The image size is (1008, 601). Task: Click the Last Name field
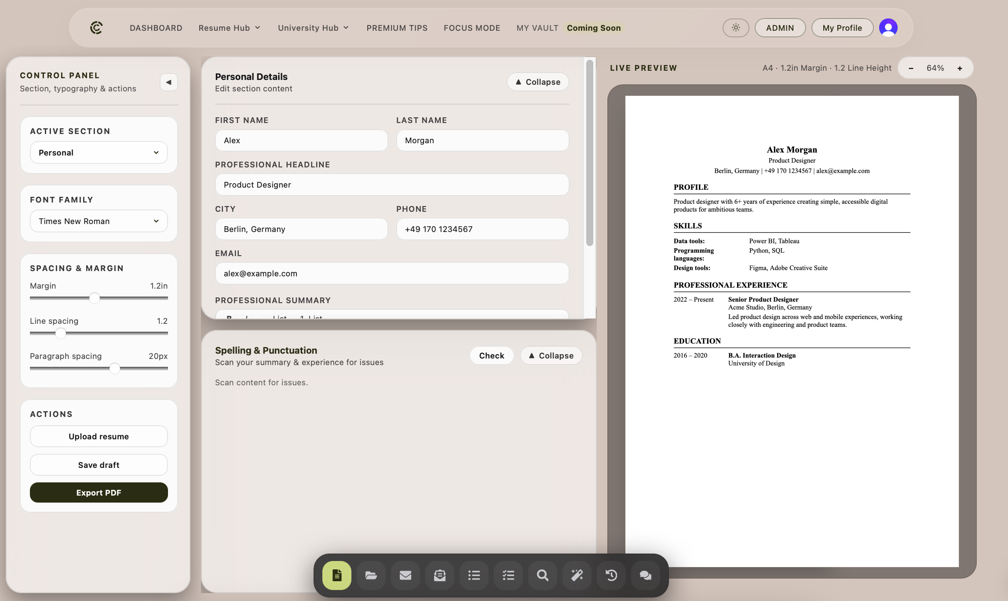pos(483,140)
